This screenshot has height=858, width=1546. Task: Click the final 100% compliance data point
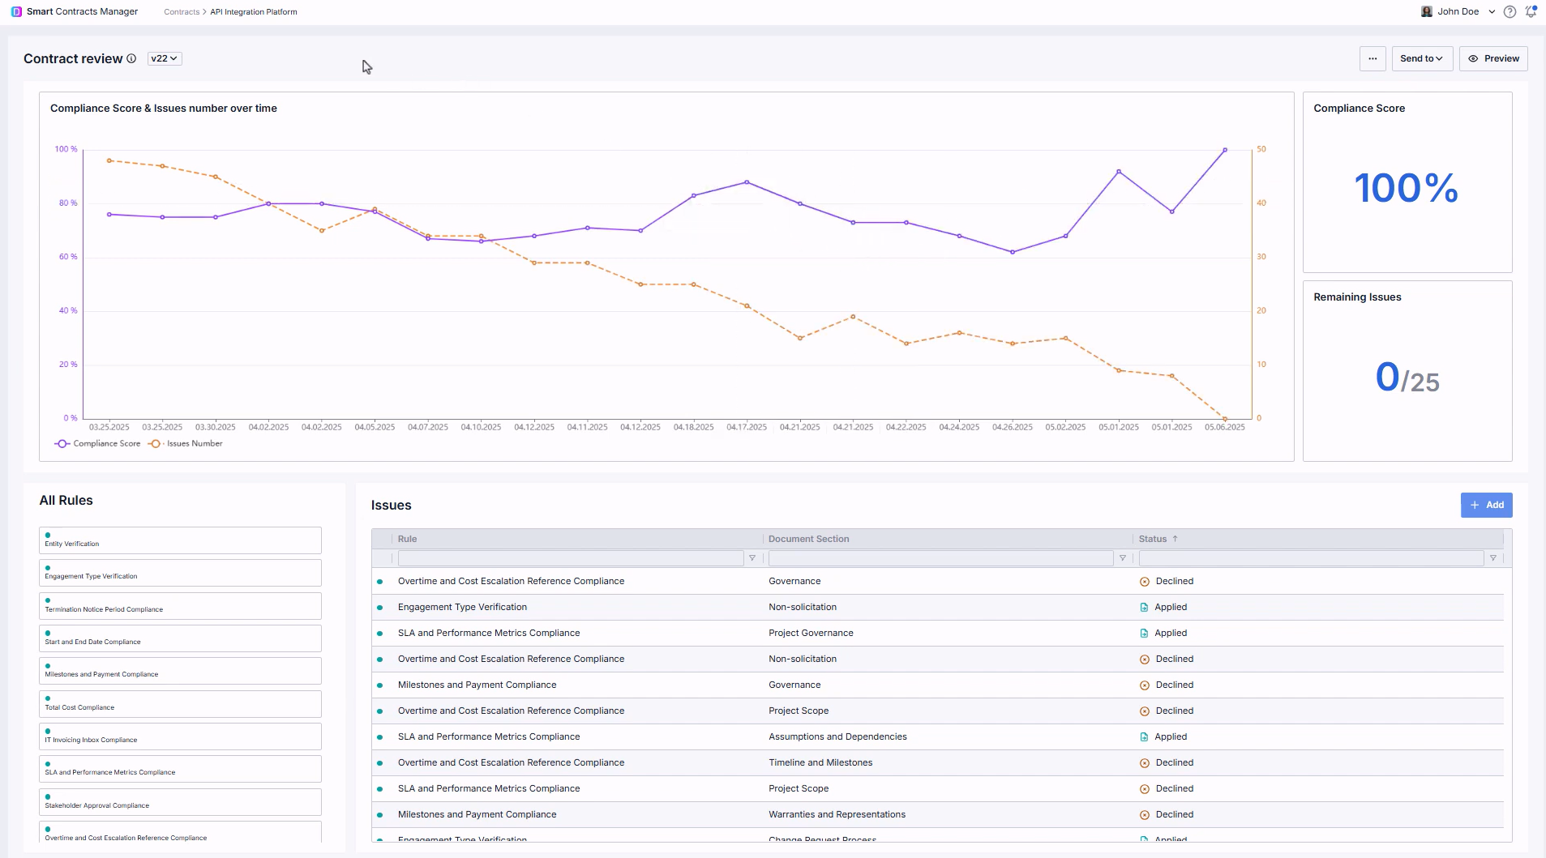1225,150
